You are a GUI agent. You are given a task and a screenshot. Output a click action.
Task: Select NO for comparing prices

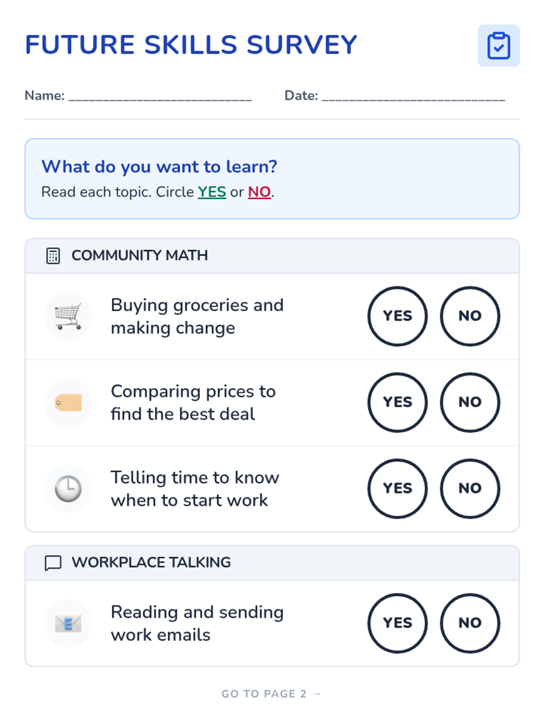[x=470, y=402]
